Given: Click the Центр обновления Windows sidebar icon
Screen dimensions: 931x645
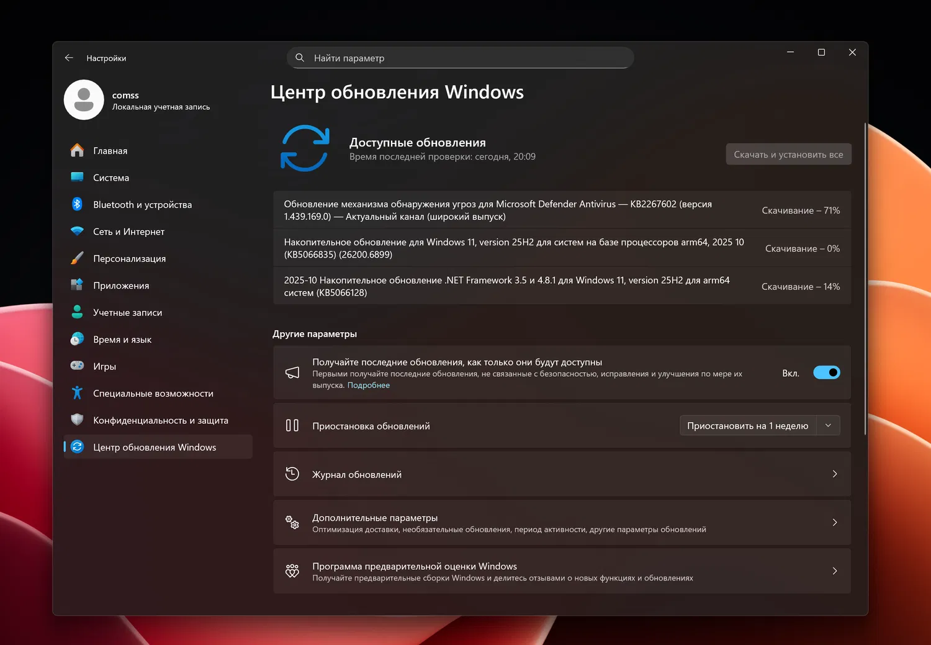Looking at the screenshot, I should pyautogui.click(x=77, y=447).
